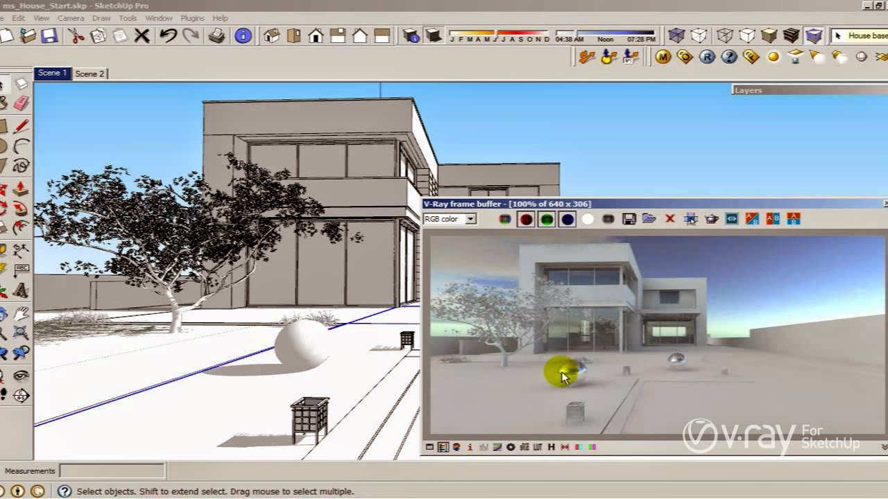Copy selection in the main toolbar
Screen dimensions: 888x499
tap(99, 35)
